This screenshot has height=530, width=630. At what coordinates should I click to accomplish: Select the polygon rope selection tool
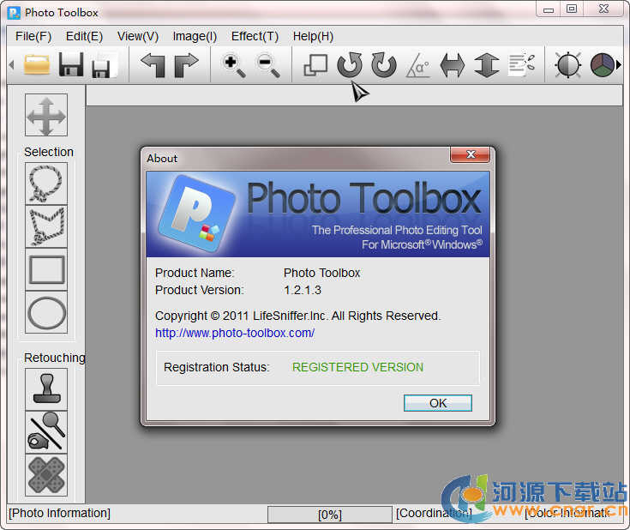pyautogui.click(x=46, y=226)
